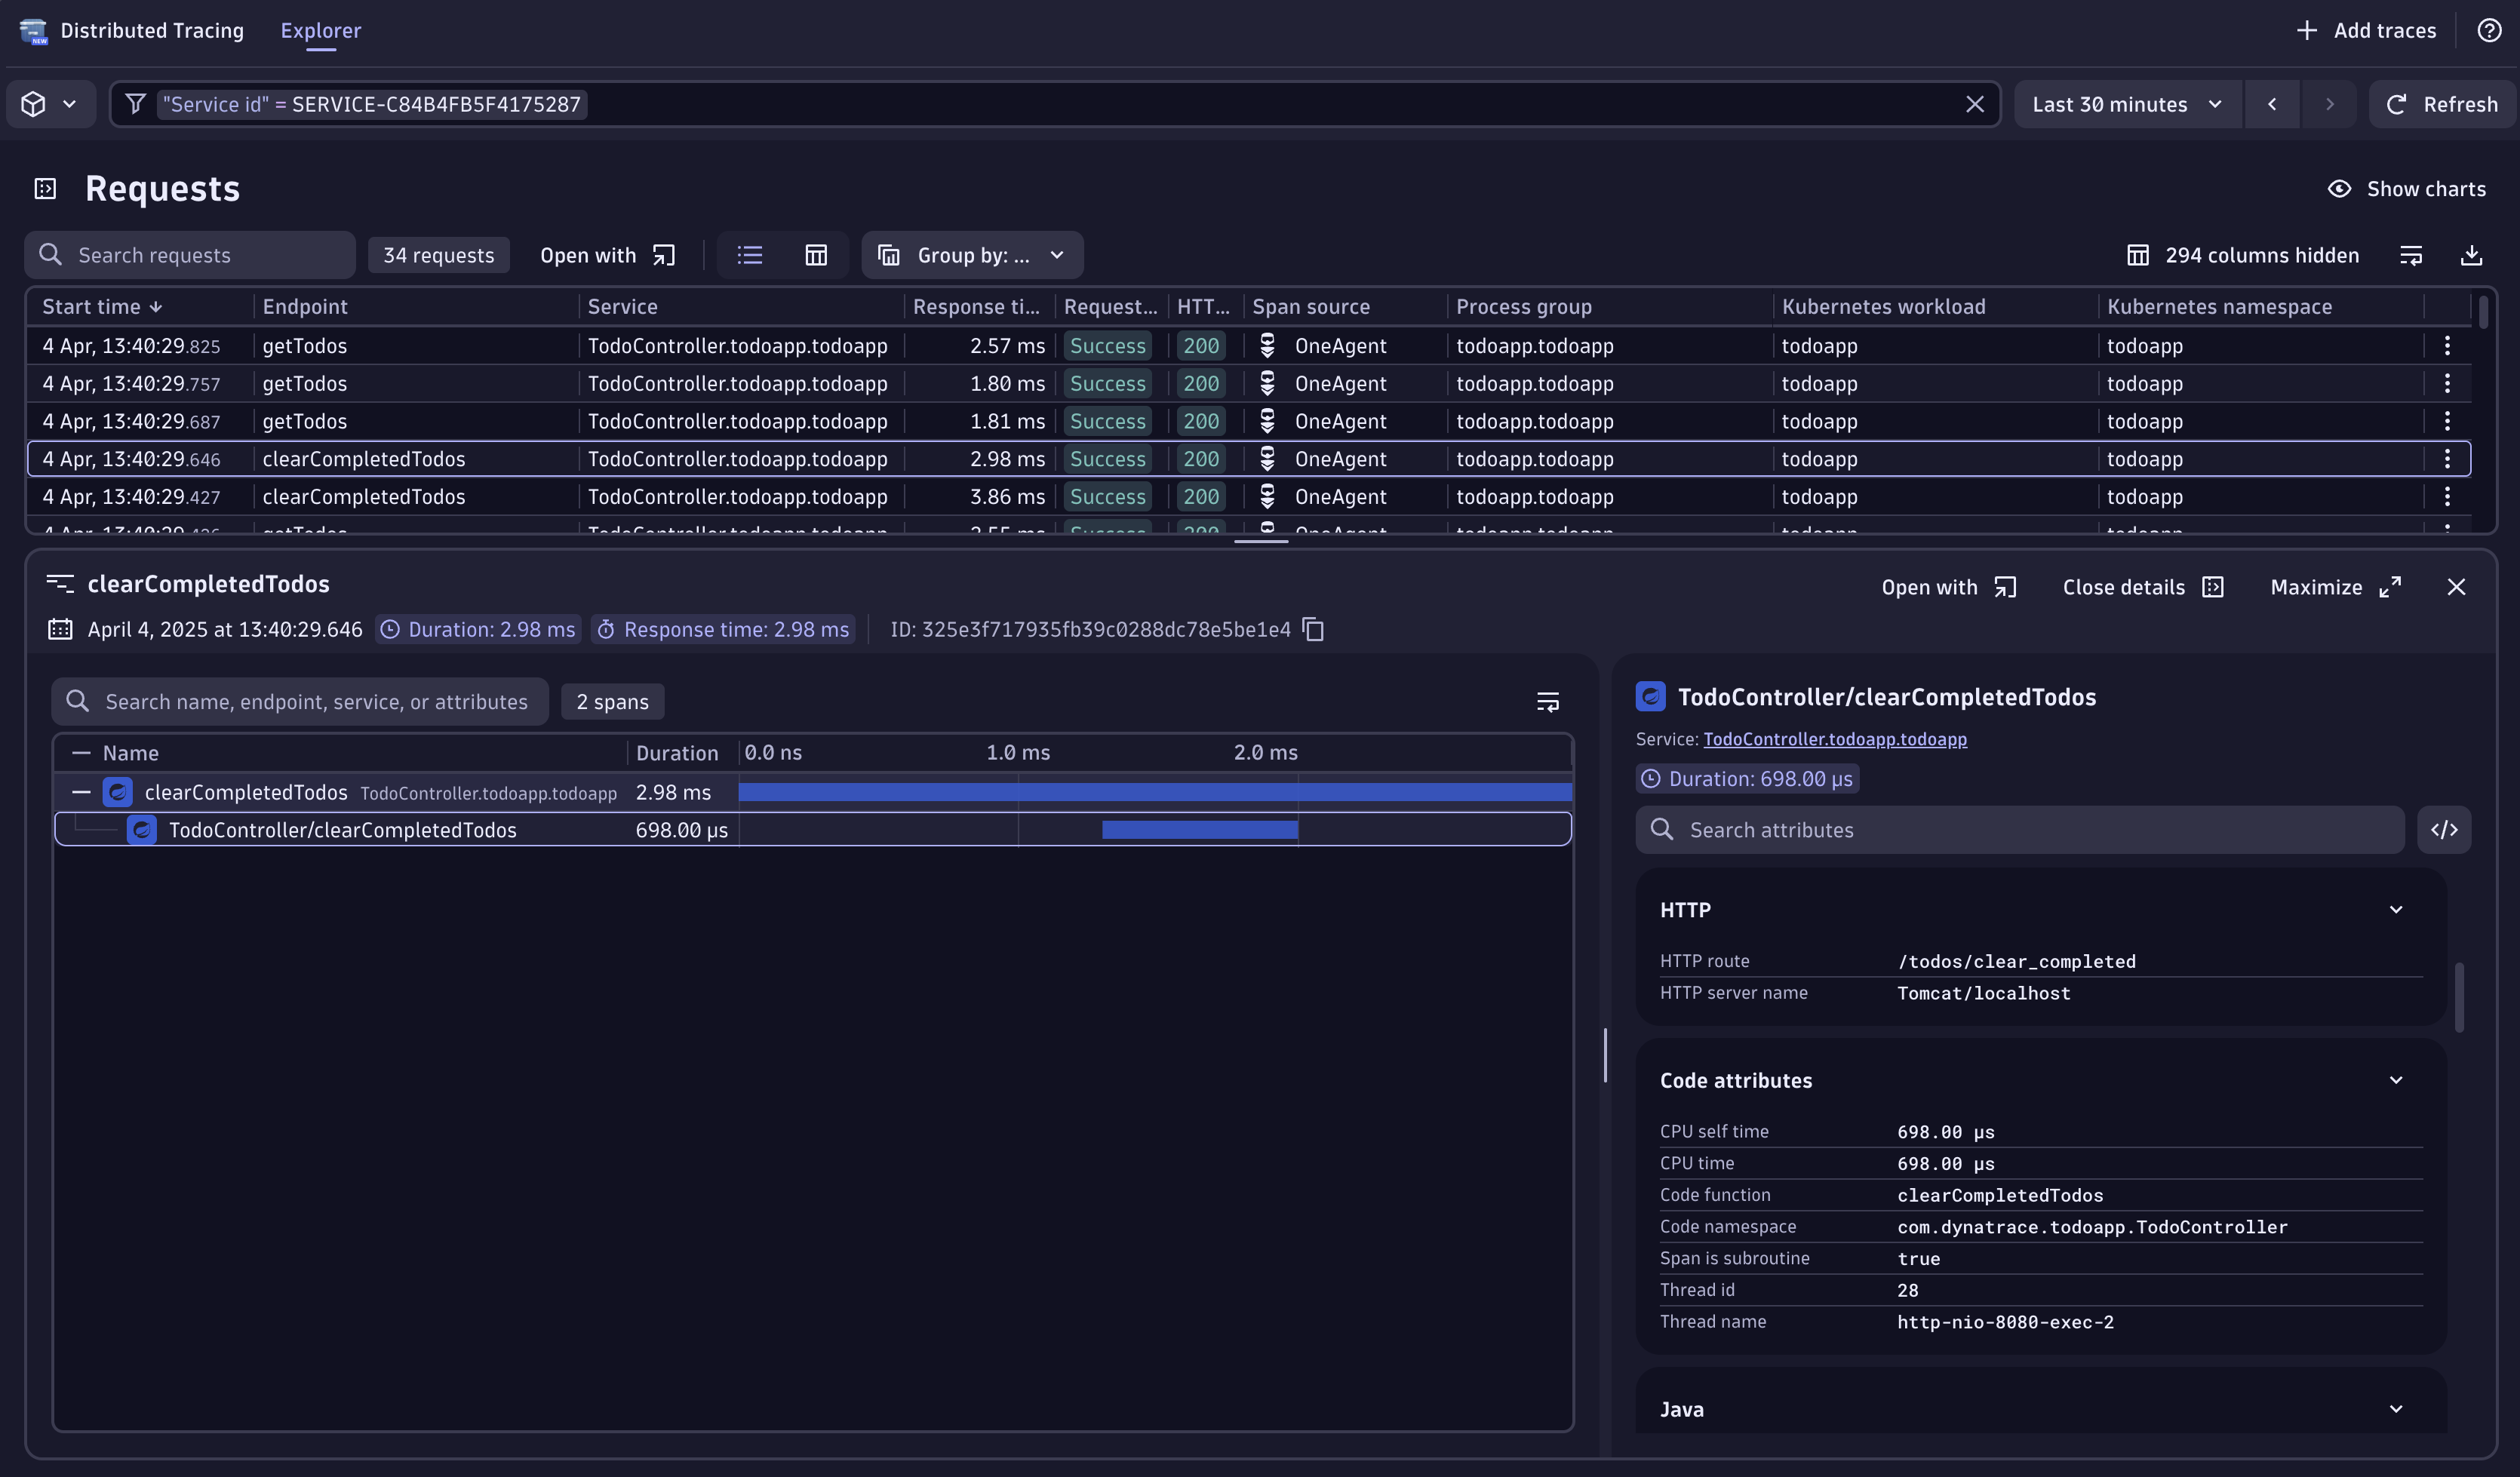Toggle the Java attributes section chevron
The width and height of the screenshot is (2520, 1477).
click(2395, 1409)
